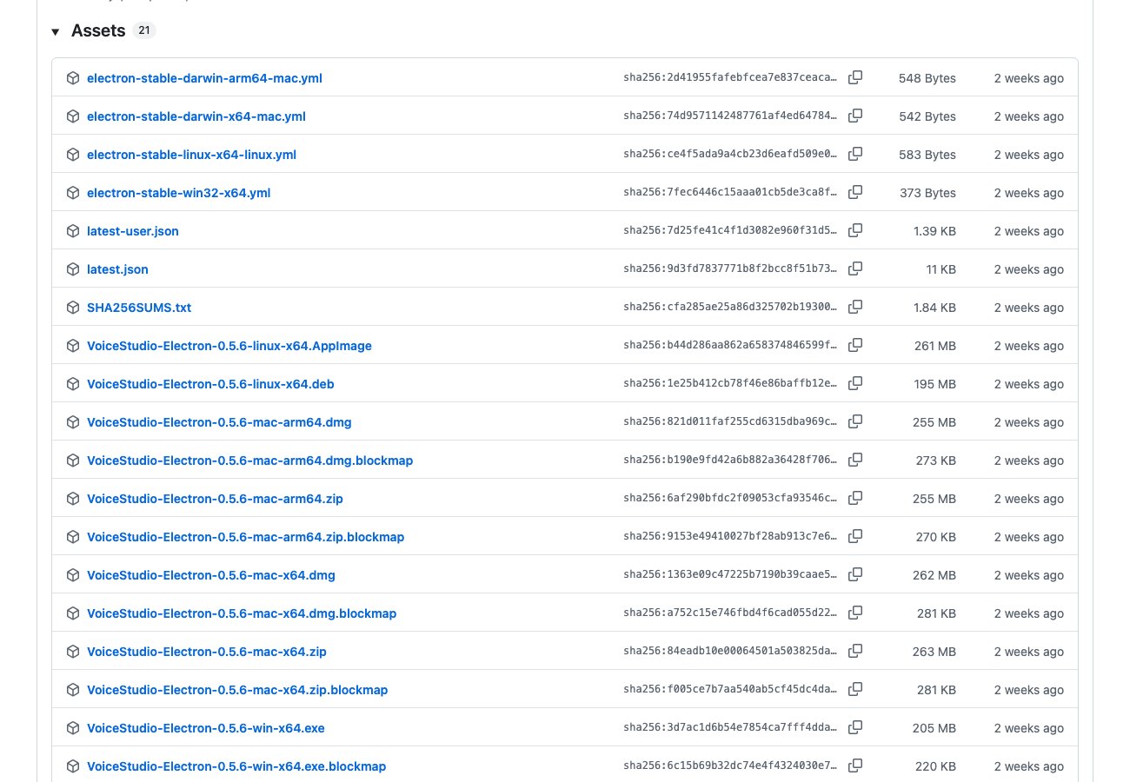Click timestamp in the latest.json row
The height and width of the screenshot is (782, 1130).
pyautogui.click(x=1029, y=269)
